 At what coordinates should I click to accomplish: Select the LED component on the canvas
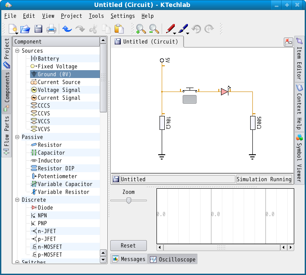224,92
